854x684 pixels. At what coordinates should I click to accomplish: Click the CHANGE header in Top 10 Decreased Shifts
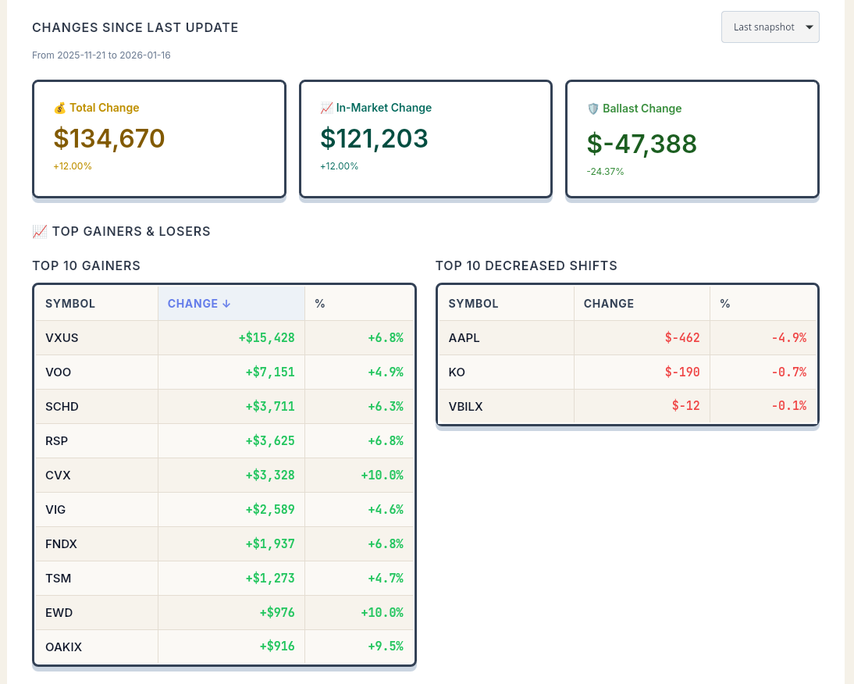[609, 303]
